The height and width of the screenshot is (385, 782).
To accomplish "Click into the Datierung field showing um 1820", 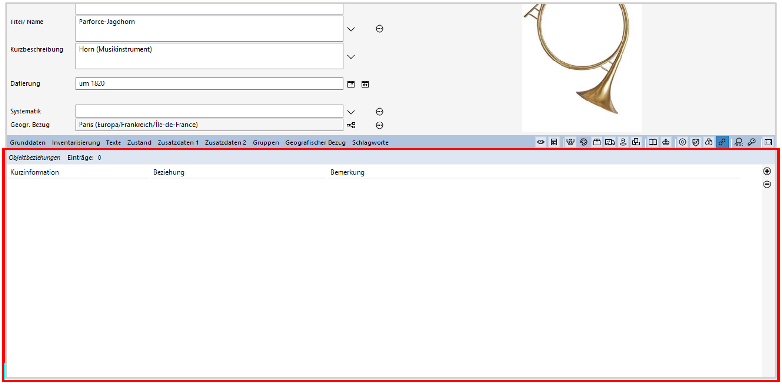I will pyautogui.click(x=209, y=83).
